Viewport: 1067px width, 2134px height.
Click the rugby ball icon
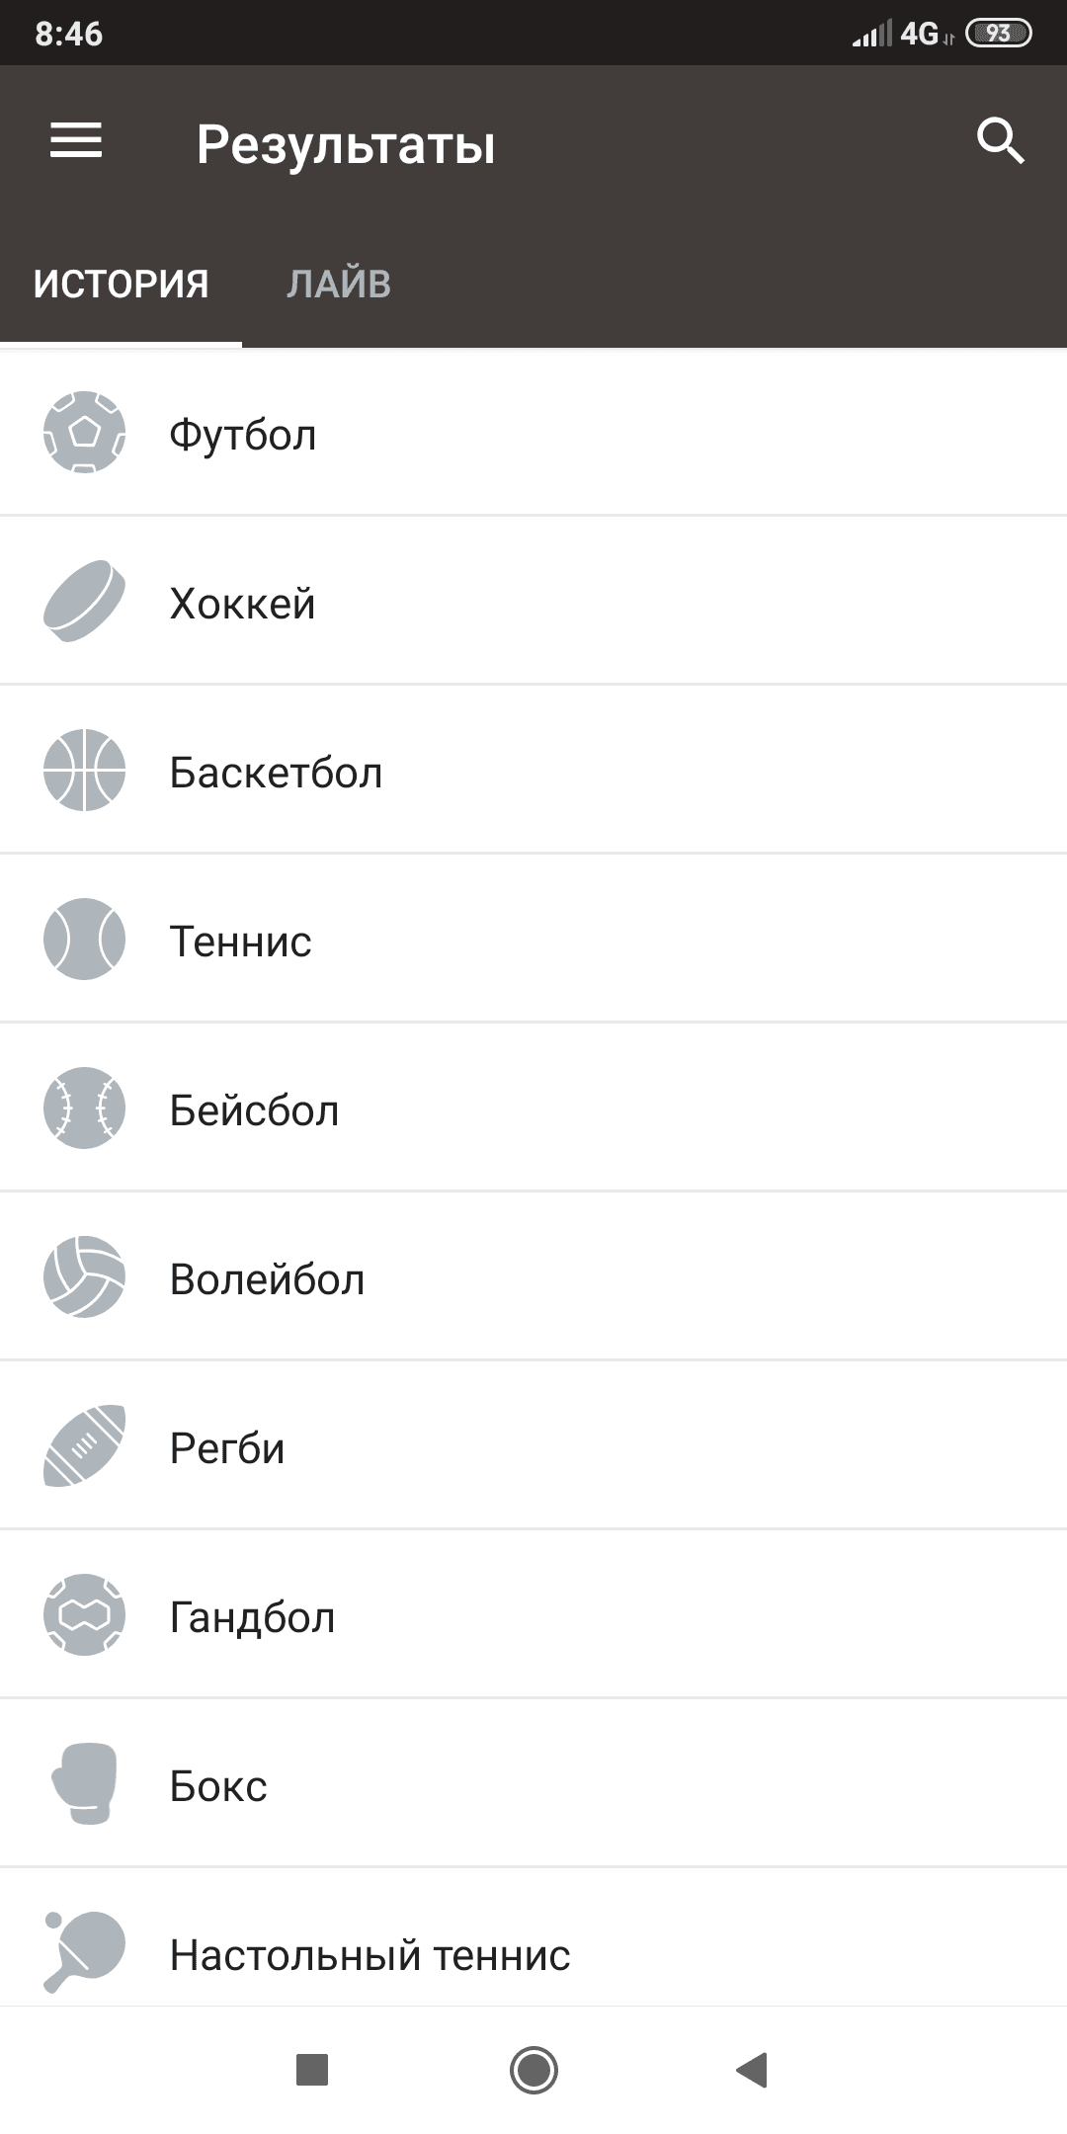(x=84, y=1446)
